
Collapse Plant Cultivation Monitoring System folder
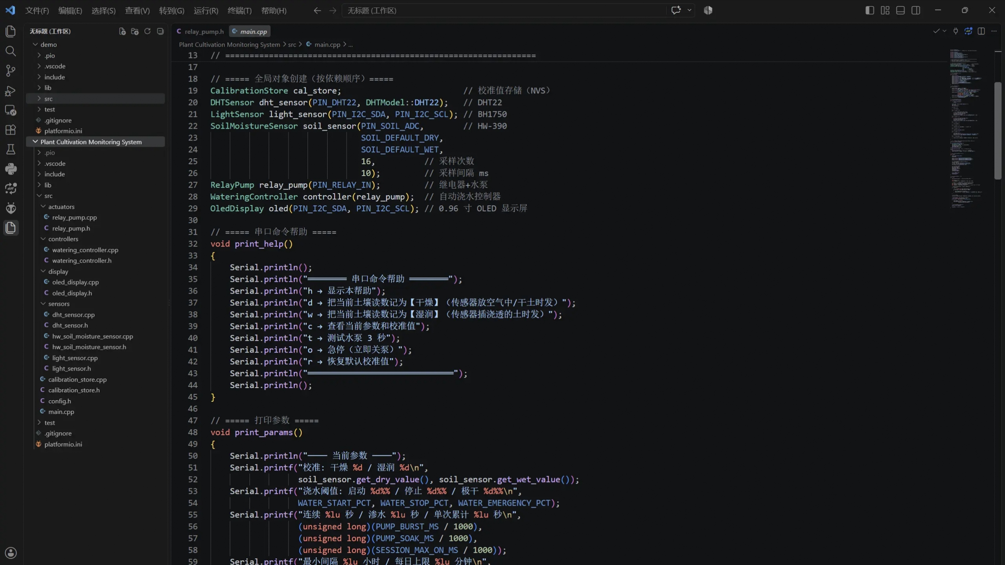click(x=94, y=142)
